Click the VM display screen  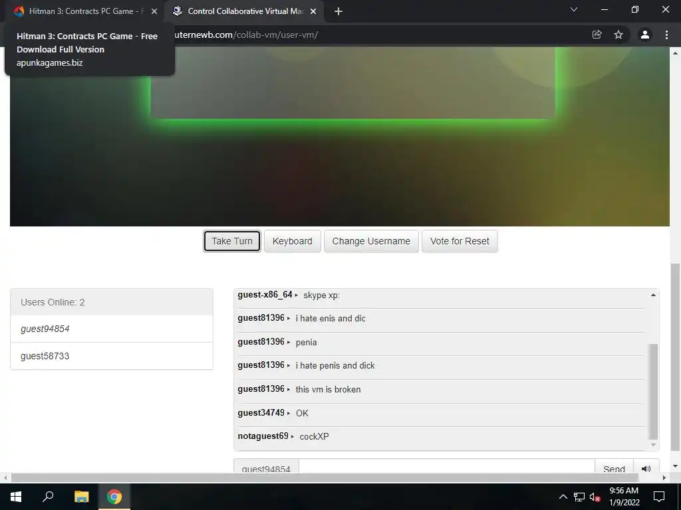pos(340,137)
